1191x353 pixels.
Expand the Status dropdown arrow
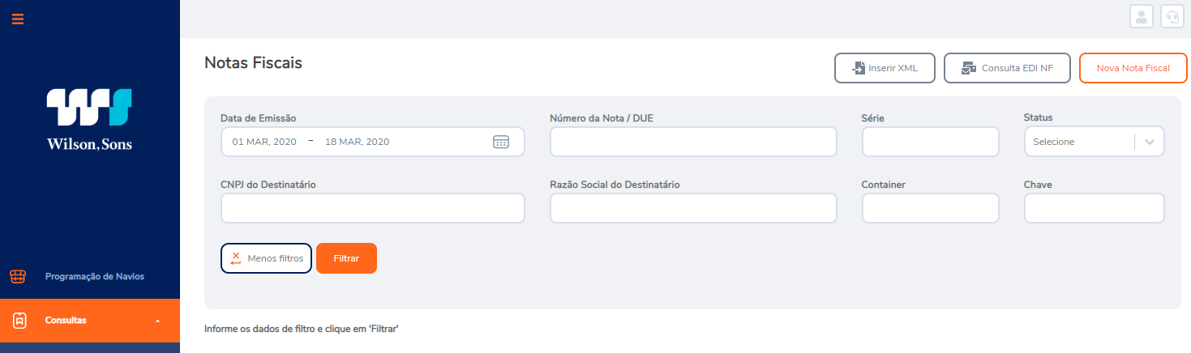(1149, 142)
